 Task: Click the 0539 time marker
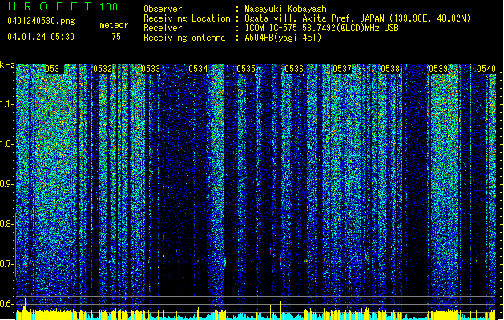pyautogui.click(x=438, y=69)
